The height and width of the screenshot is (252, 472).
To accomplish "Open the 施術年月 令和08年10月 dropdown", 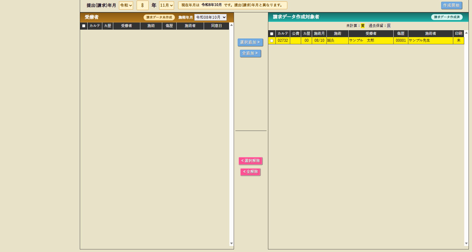I will (210, 17).
